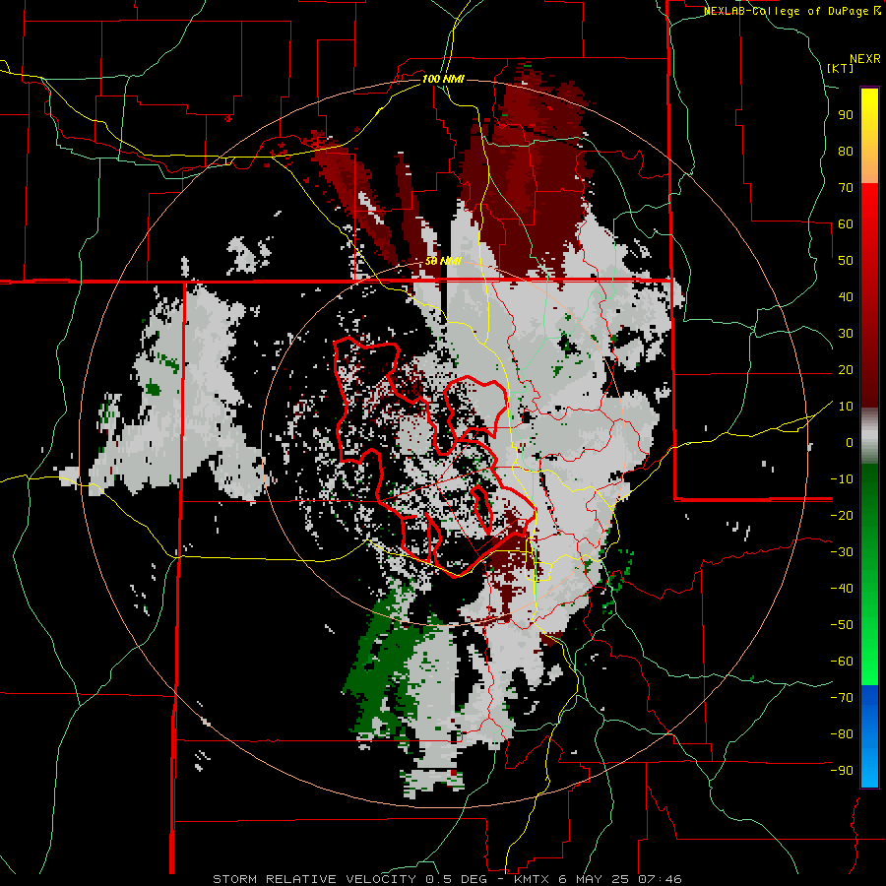Click the NEXR label at top right

pyautogui.click(x=865, y=59)
